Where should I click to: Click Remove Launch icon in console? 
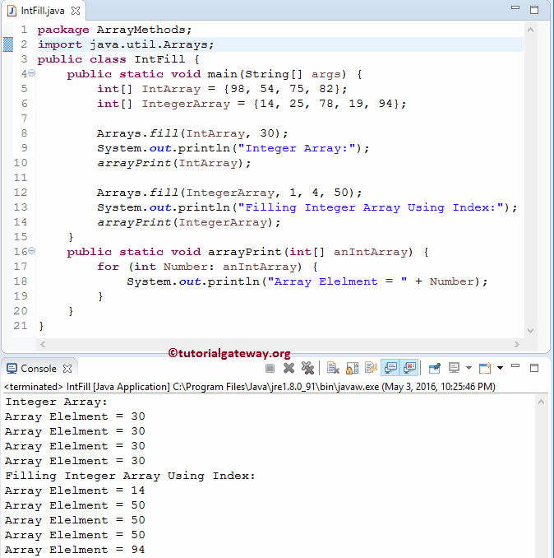click(x=289, y=368)
